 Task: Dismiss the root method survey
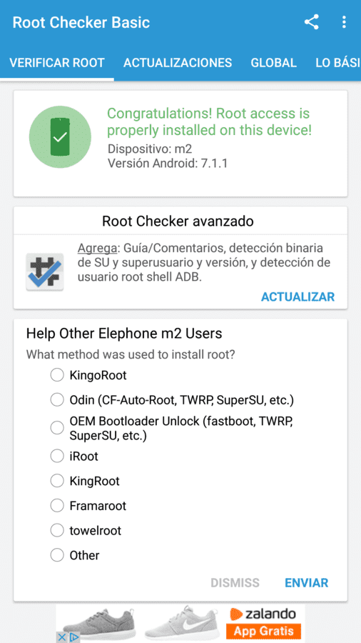coord(235,583)
